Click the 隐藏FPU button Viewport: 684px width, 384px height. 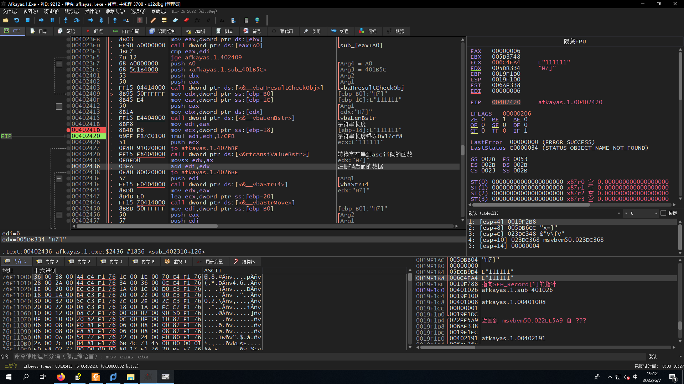click(574, 42)
